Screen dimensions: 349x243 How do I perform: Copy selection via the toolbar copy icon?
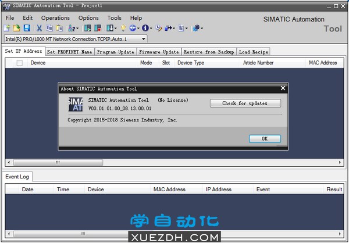pyautogui.click(x=49, y=28)
